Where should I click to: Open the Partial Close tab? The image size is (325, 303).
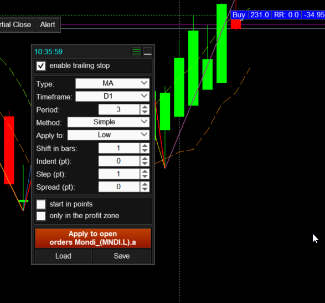click(x=17, y=25)
